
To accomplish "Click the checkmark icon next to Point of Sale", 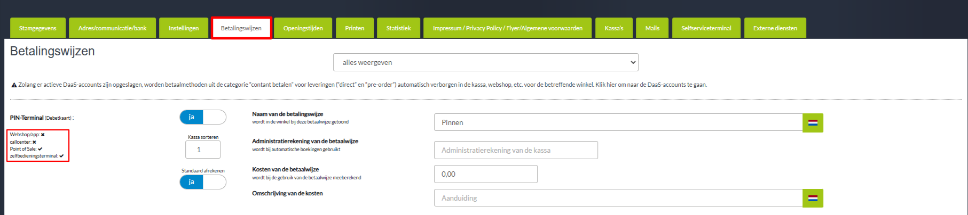I will click(40, 149).
